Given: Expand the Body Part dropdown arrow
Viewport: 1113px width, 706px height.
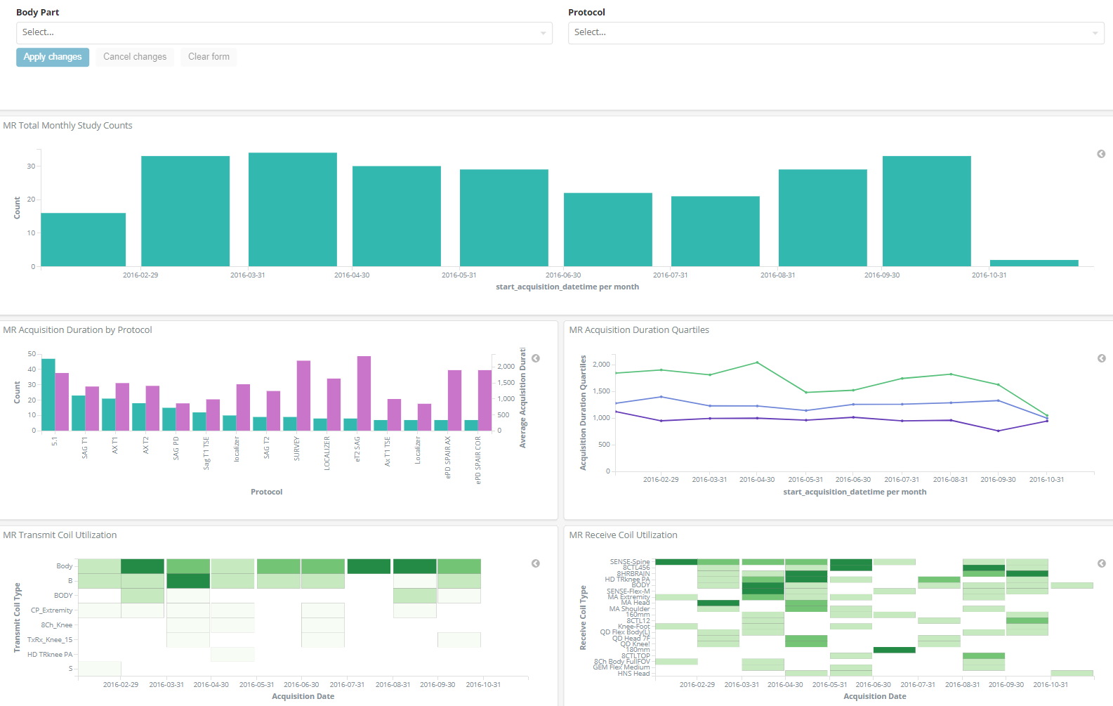Looking at the screenshot, I should coord(543,33).
